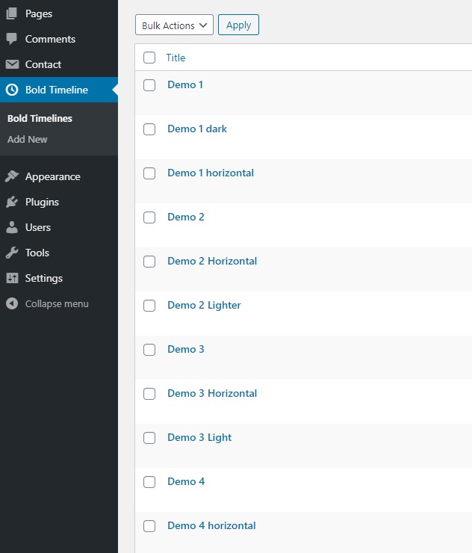Click the Contact envelope icon

pyautogui.click(x=12, y=64)
